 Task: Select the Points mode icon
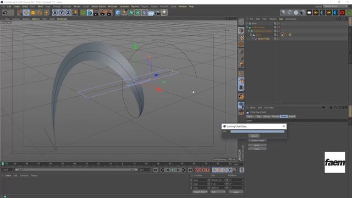241,51
